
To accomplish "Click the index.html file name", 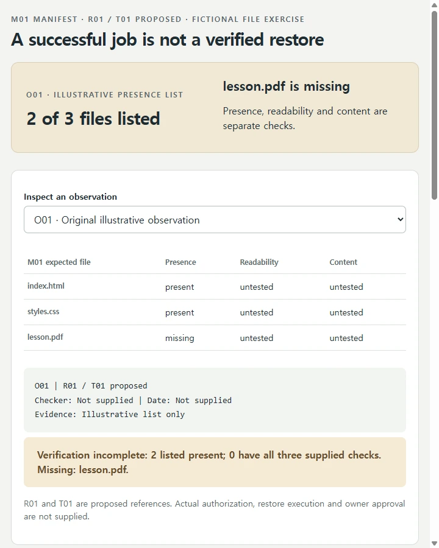I will pyautogui.click(x=46, y=286).
